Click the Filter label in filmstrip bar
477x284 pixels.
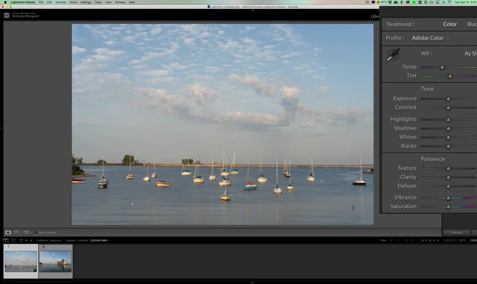pos(383,240)
